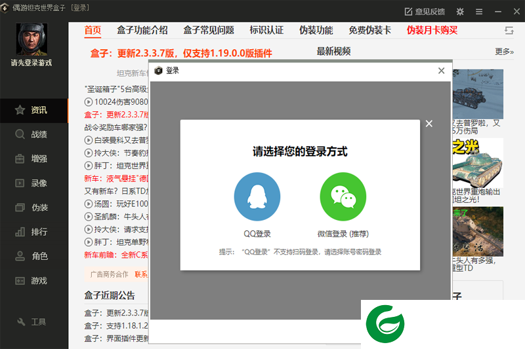Switch to the 伪装功能 tab
The height and width of the screenshot is (349, 525).
(316, 30)
